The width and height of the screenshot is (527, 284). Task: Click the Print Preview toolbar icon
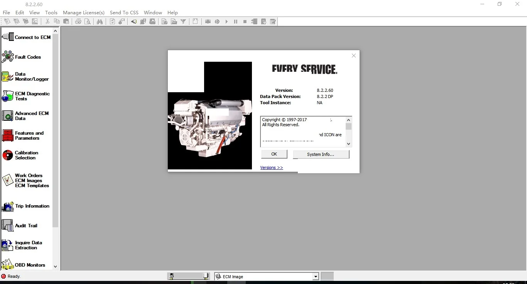pyautogui.click(x=88, y=22)
